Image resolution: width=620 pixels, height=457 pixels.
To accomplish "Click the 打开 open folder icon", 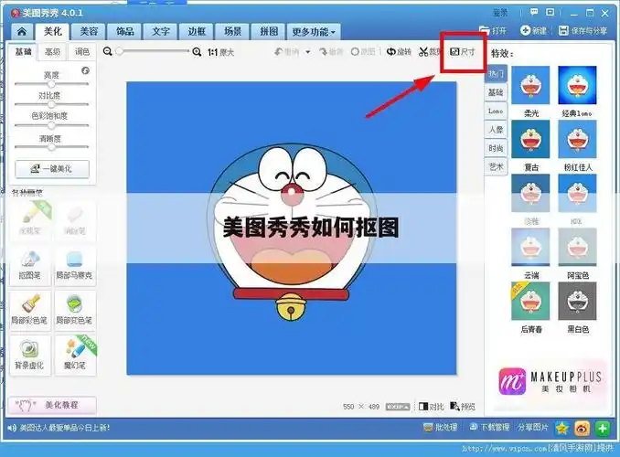I will [x=493, y=30].
